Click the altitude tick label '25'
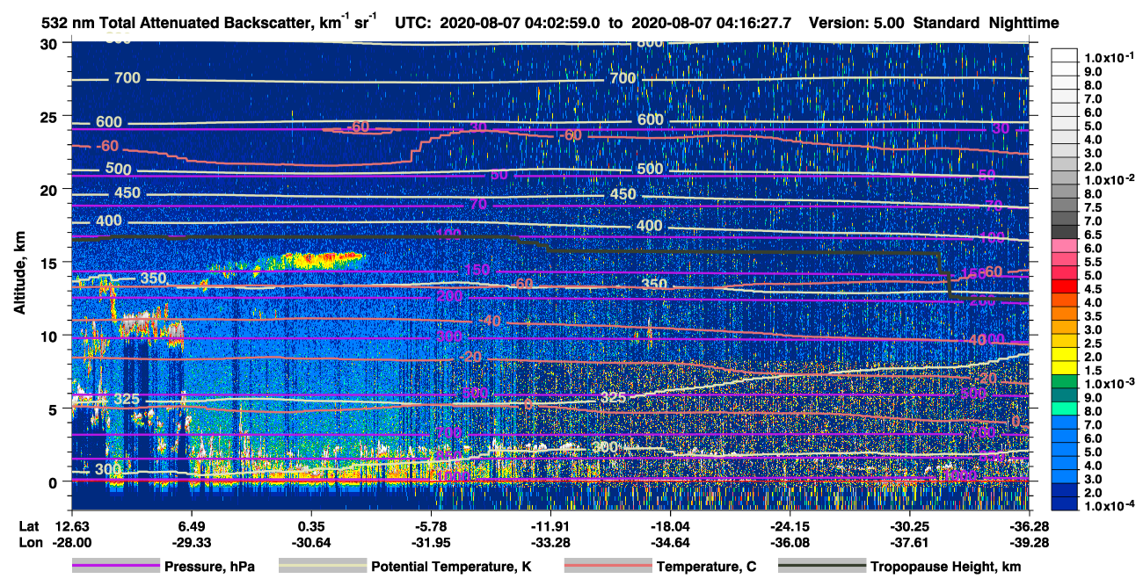The height and width of the screenshot is (586, 1143). [x=50, y=116]
